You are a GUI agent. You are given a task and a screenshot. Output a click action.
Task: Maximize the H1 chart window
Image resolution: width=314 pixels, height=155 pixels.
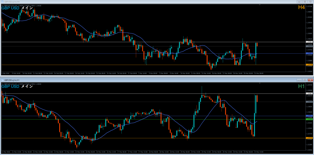click(x=305, y=80)
